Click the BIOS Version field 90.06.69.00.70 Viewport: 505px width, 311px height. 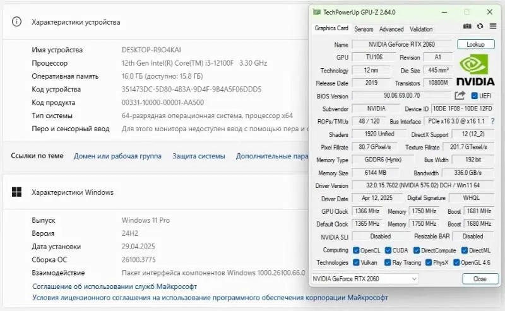pyautogui.click(x=401, y=96)
